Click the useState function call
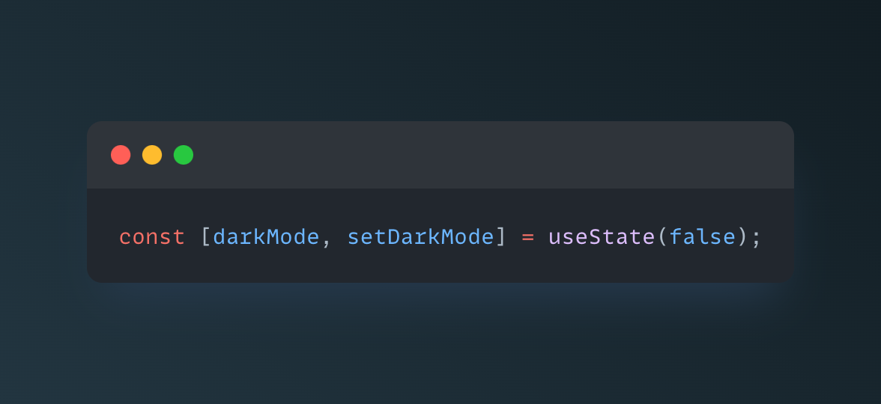 (x=602, y=237)
